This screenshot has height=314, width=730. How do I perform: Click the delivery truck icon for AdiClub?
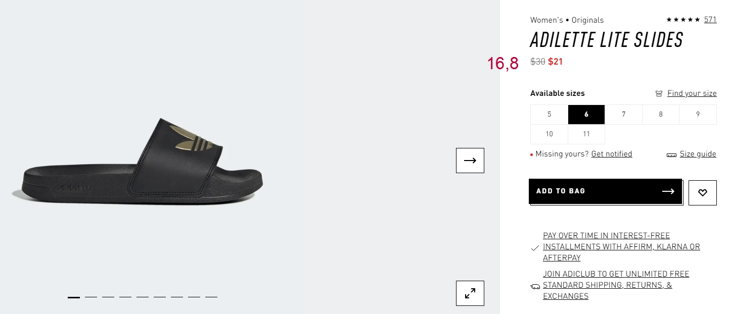(x=535, y=286)
